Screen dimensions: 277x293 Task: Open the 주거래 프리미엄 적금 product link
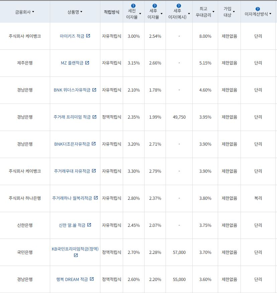click(72, 117)
